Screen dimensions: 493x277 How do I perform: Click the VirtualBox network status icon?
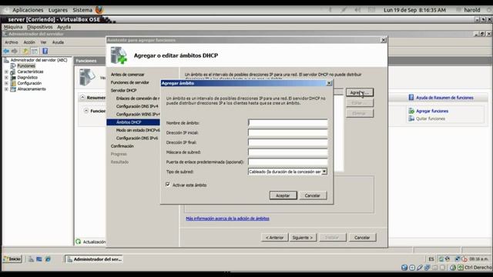[427, 268]
